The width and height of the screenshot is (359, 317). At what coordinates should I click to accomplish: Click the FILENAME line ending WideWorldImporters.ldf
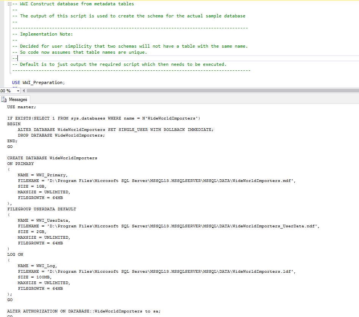[157, 272]
